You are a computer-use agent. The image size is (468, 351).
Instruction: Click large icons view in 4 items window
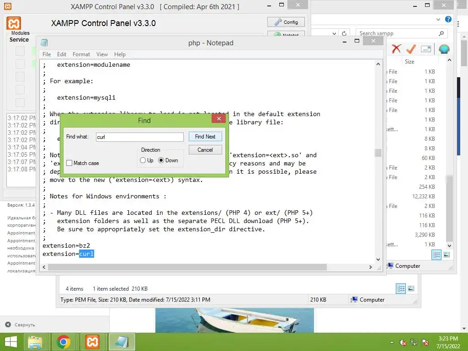tap(411, 288)
